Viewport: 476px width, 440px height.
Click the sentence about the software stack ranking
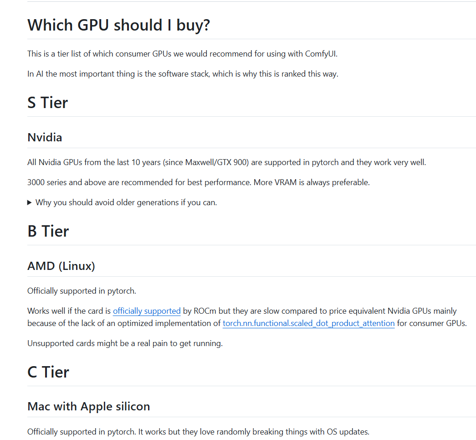183,74
